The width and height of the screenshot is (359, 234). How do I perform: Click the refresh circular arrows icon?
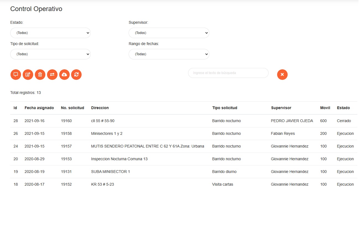click(x=76, y=74)
